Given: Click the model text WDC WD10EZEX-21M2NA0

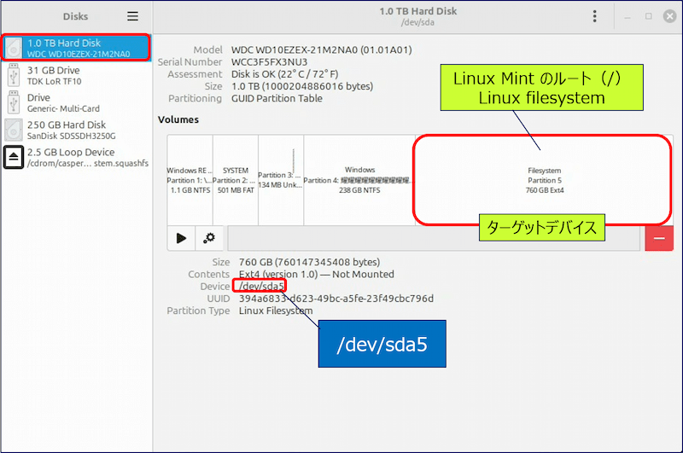Looking at the screenshot, I should [322, 49].
